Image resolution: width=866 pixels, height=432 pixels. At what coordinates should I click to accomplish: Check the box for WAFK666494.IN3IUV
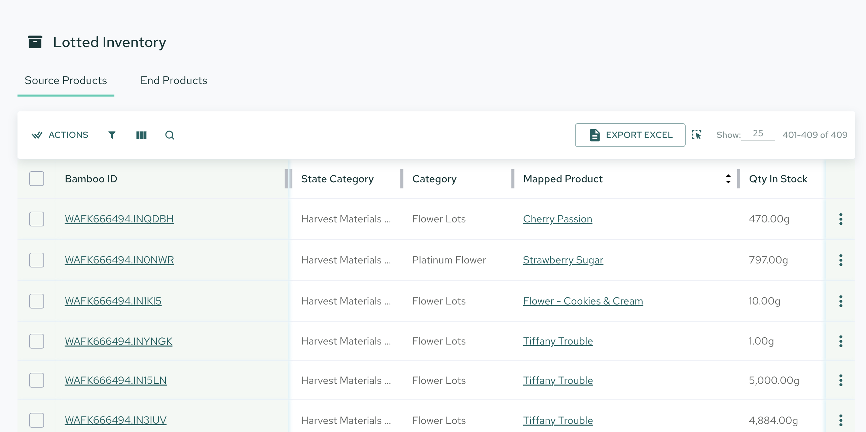pos(37,420)
